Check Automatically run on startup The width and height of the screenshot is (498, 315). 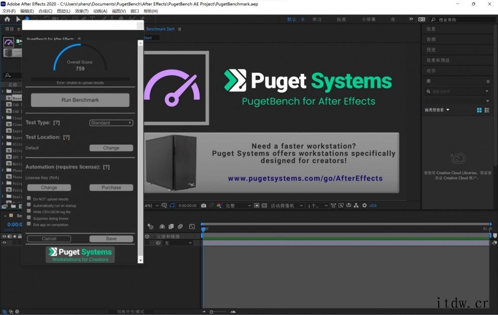29,205
